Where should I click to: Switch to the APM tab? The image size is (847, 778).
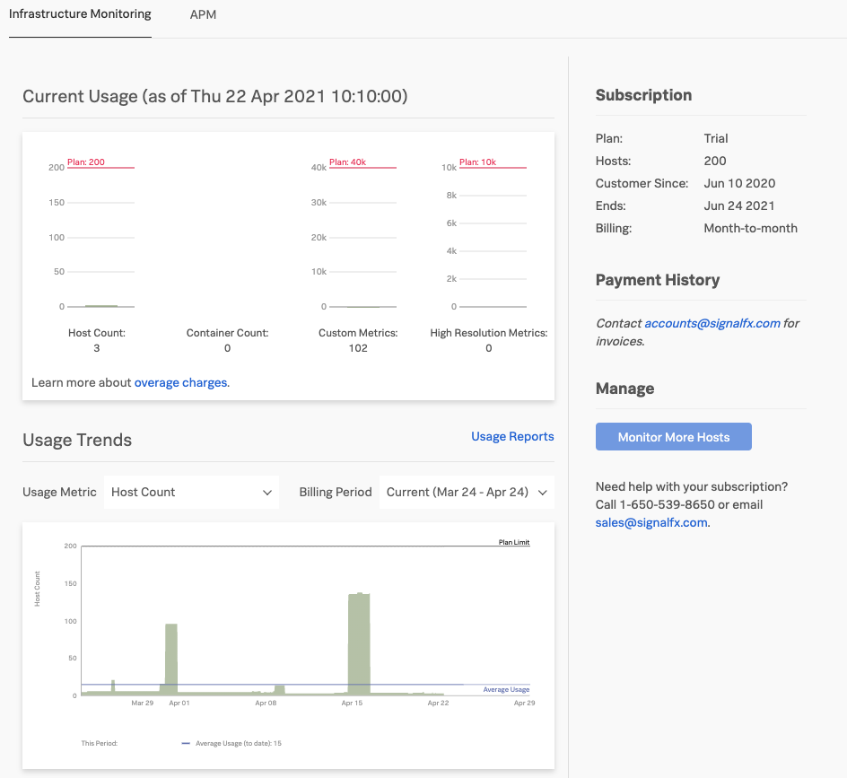click(202, 14)
